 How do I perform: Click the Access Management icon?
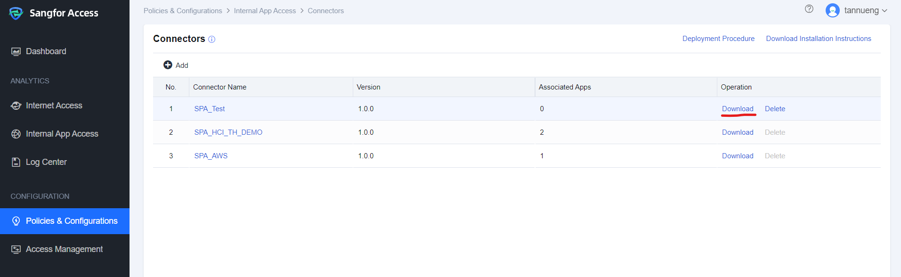click(16, 249)
